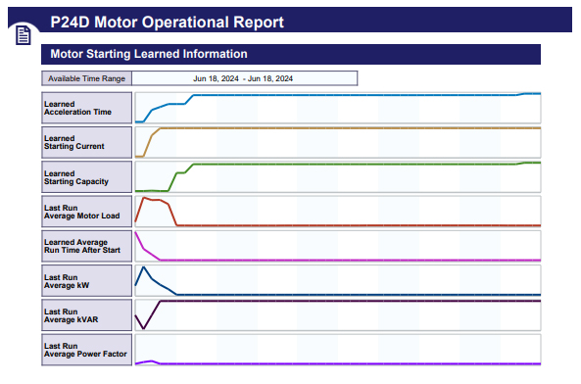This screenshot has height=384, width=581.
Task: Select the Learned Acceleration Time label
Action: tap(86, 108)
